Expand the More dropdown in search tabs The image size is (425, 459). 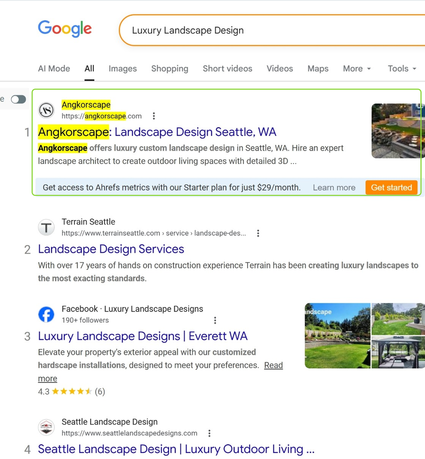[357, 69]
